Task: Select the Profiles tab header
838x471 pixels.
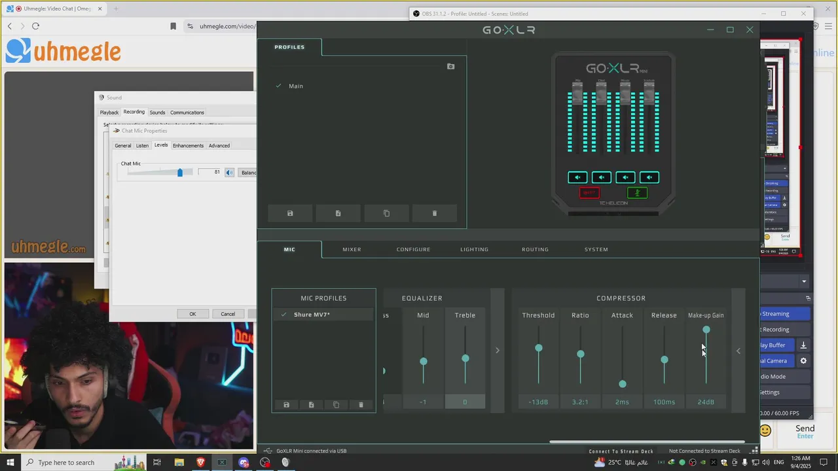Action: 289,47
